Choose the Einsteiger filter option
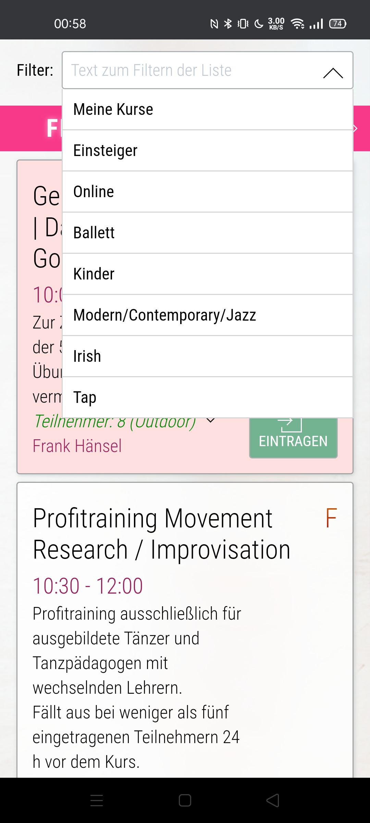The height and width of the screenshot is (823, 370). pyautogui.click(x=208, y=151)
